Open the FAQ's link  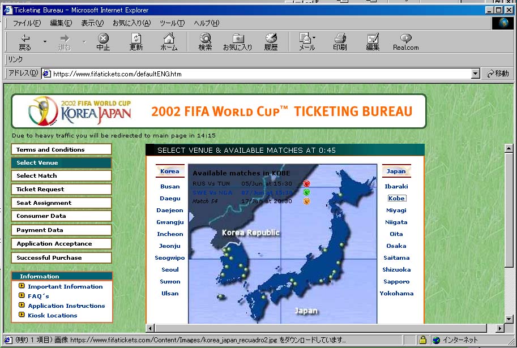tap(39, 296)
